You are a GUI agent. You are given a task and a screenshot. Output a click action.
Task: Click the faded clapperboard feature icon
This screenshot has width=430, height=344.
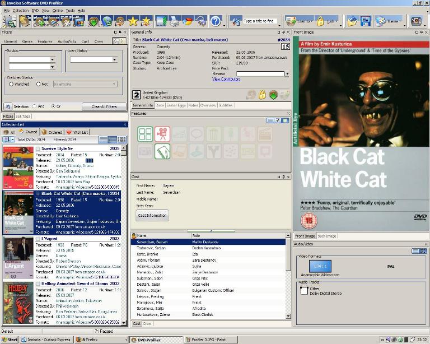click(265, 134)
